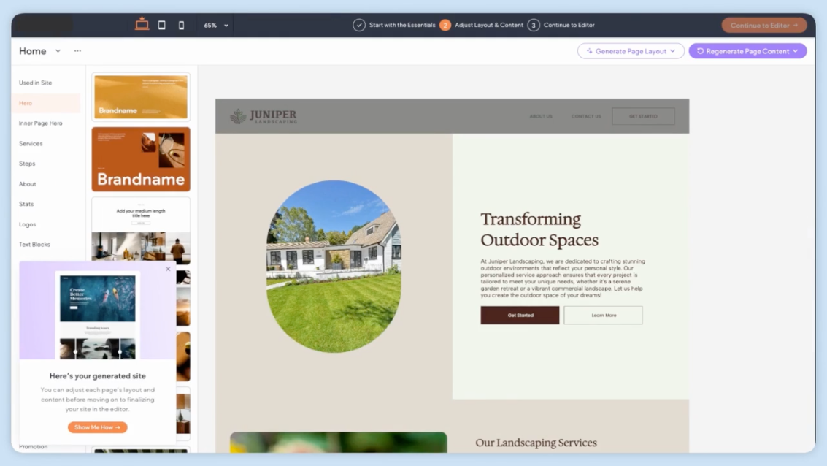Open Generate Page Layout dropdown
Viewport: 827px width, 466px height.
pyautogui.click(x=631, y=51)
